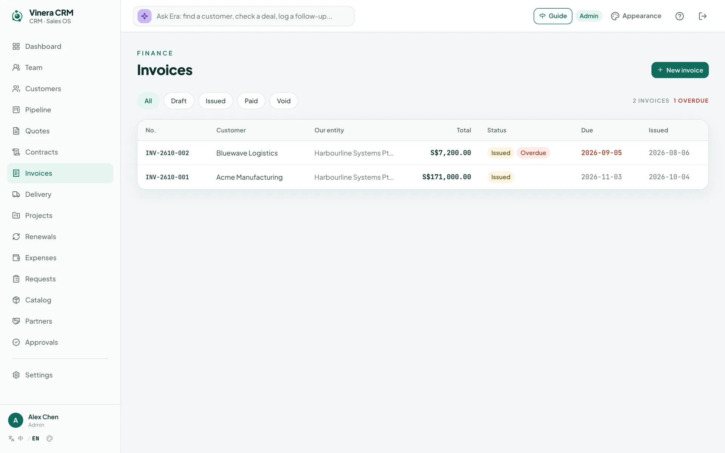Open the Projects section
725x453 pixels.
tap(60, 216)
